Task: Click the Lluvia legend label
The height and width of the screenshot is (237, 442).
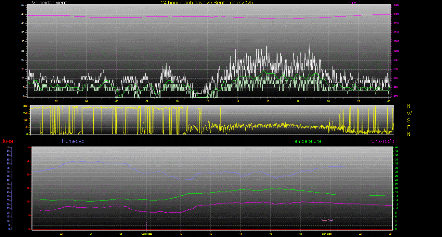Action: coord(7,141)
